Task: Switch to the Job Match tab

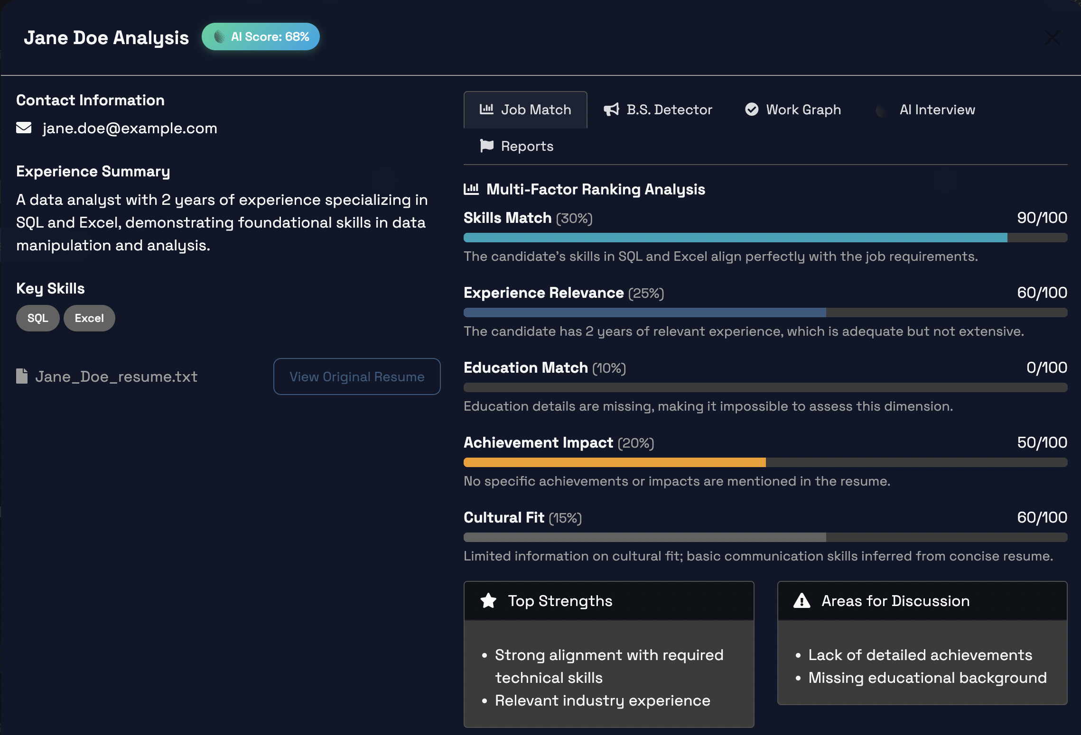Action: (525, 110)
